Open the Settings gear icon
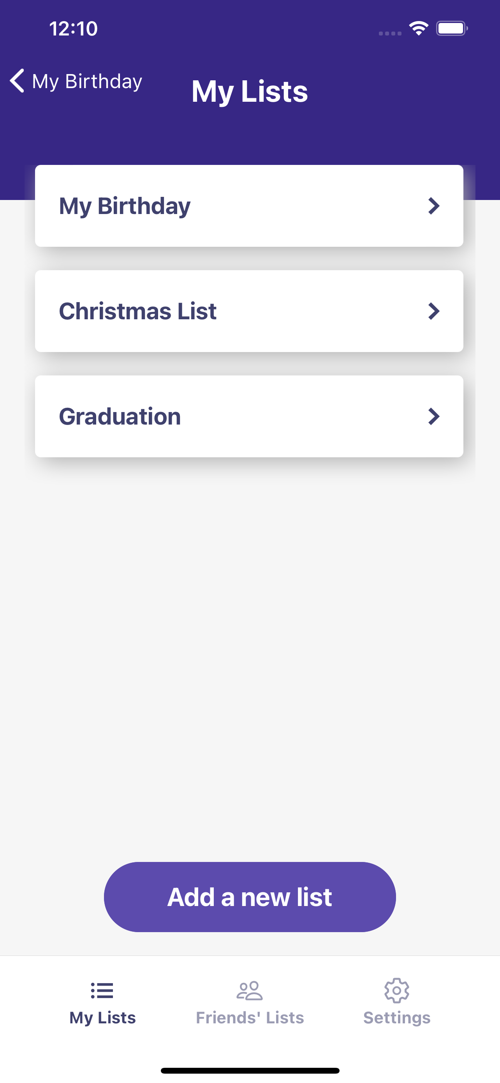Screen dimensions: 500x1083 pos(397,990)
